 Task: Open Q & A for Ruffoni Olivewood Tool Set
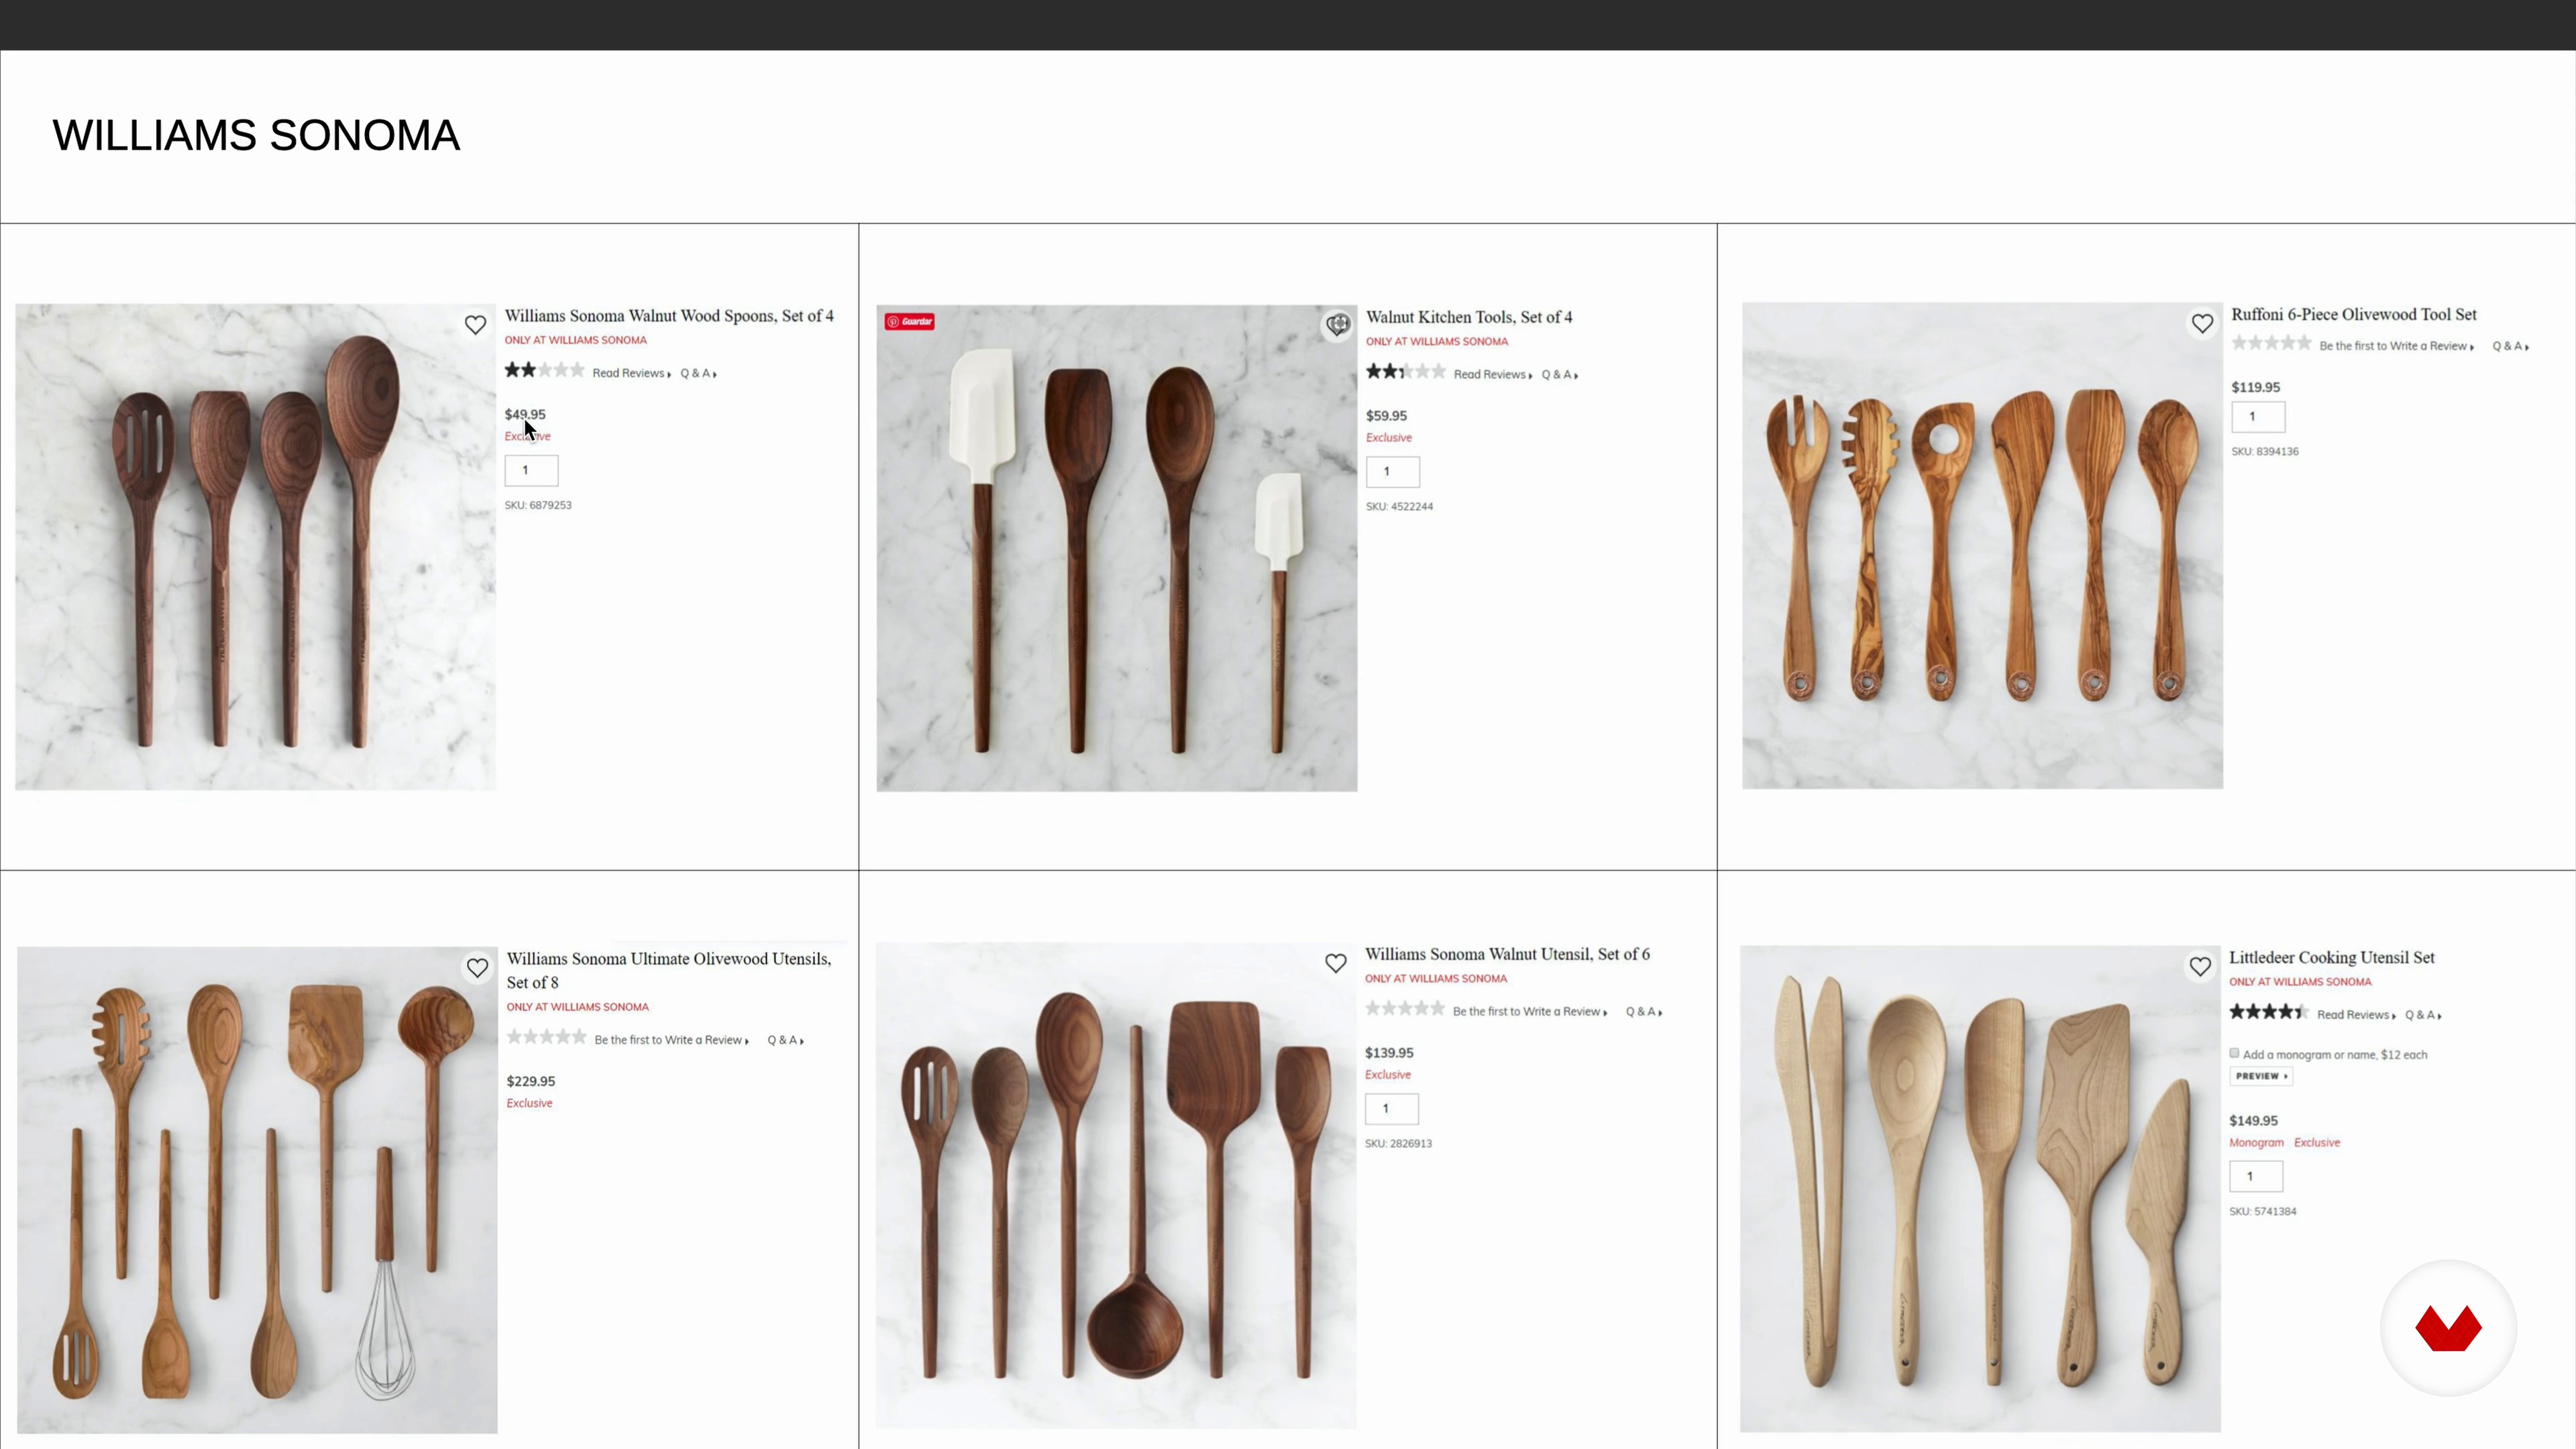[2511, 346]
